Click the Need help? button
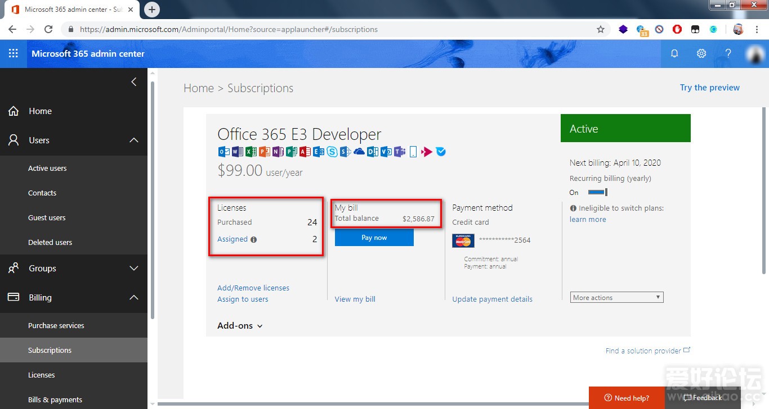769x409 pixels. click(x=627, y=398)
